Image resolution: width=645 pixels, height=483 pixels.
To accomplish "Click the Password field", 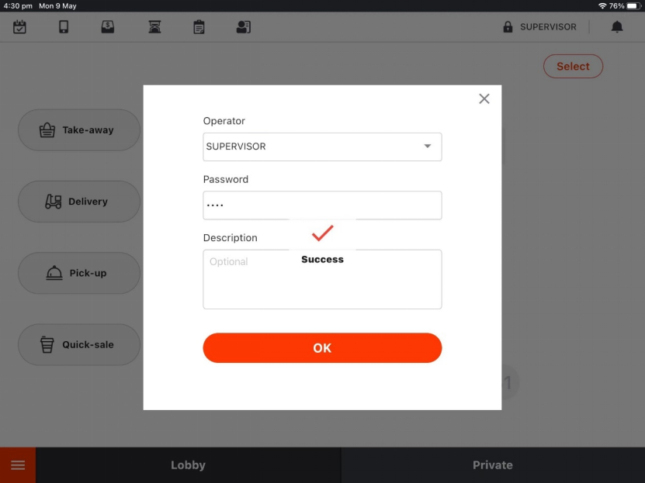I will click(322, 205).
